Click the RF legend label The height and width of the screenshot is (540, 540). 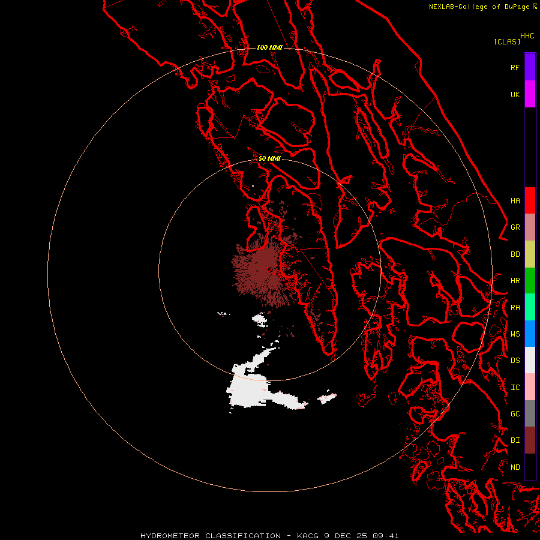point(515,67)
